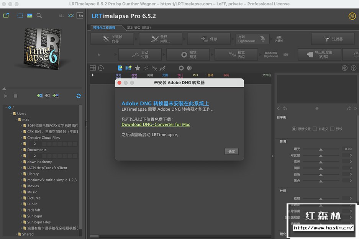Click the blue curves icon beside ALL

click(71, 16)
